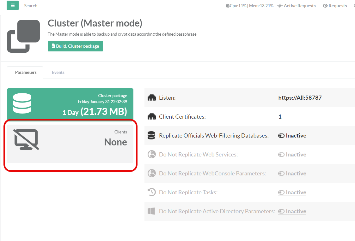Toggle Do Not Replicate Active Directory Parameters
This screenshot has height=241, width=355.
pyautogui.click(x=292, y=211)
